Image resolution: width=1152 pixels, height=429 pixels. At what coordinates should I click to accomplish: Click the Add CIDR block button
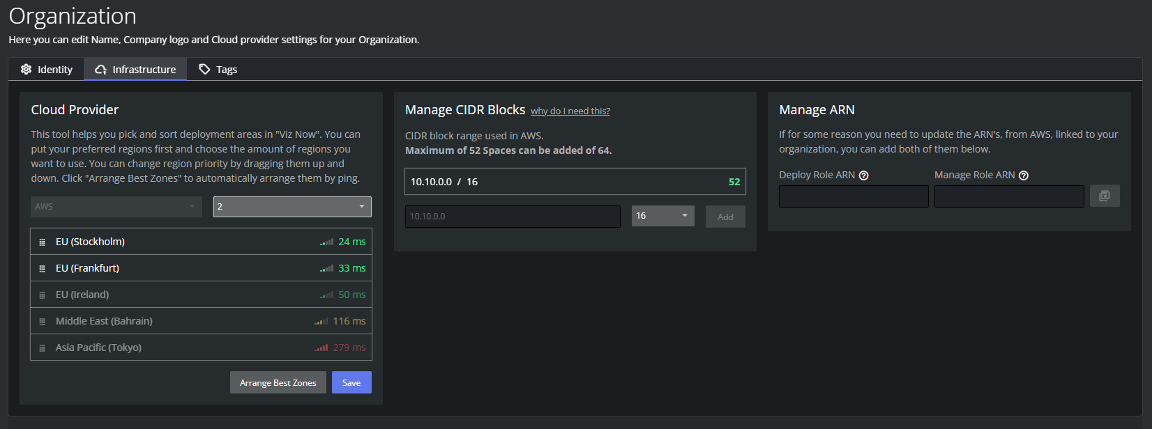click(x=725, y=217)
